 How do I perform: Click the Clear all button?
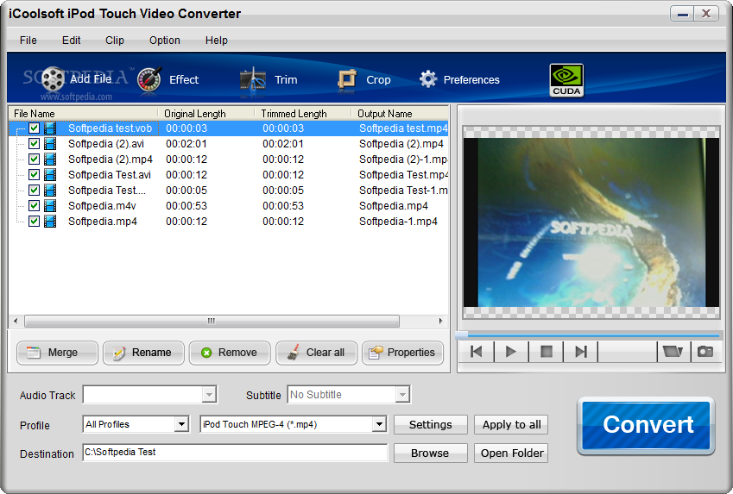coord(317,353)
